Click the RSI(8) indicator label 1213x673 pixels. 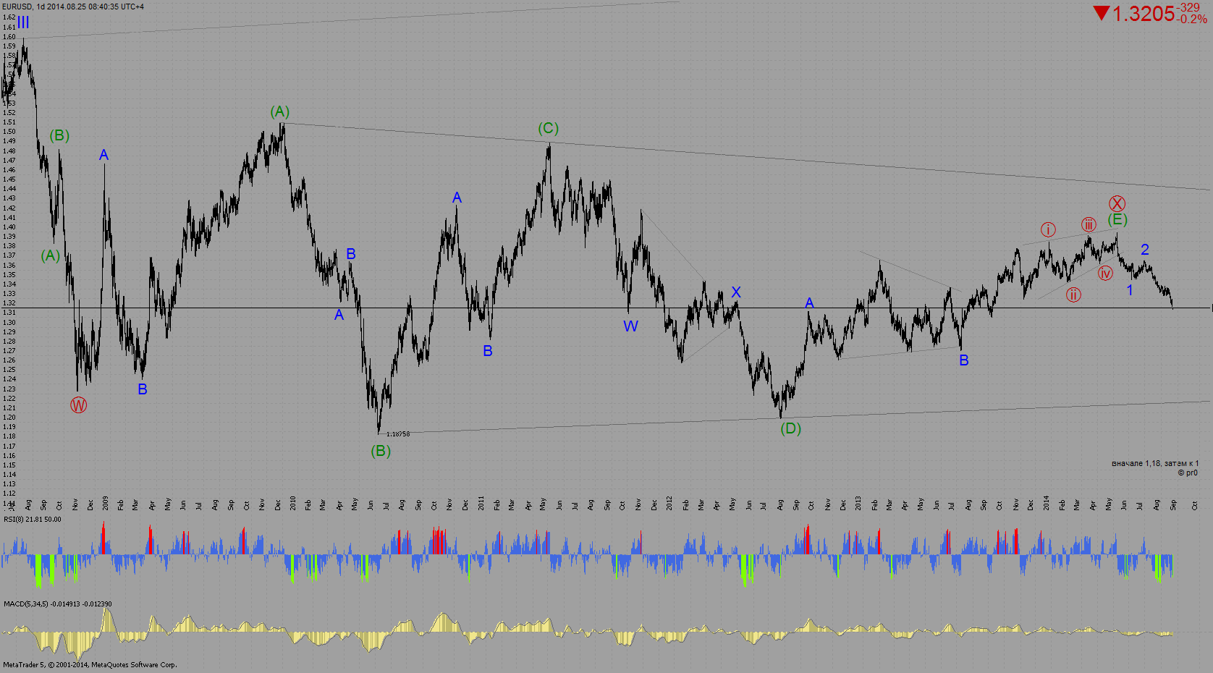coord(33,520)
